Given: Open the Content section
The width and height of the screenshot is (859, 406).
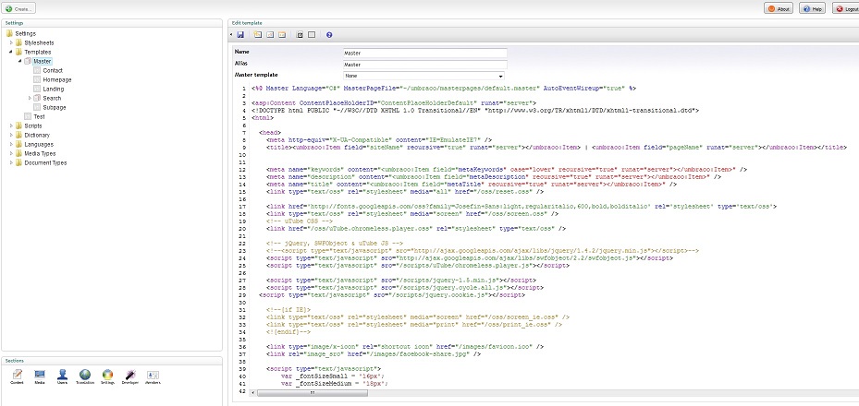Looking at the screenshot, I should (16, 375).
